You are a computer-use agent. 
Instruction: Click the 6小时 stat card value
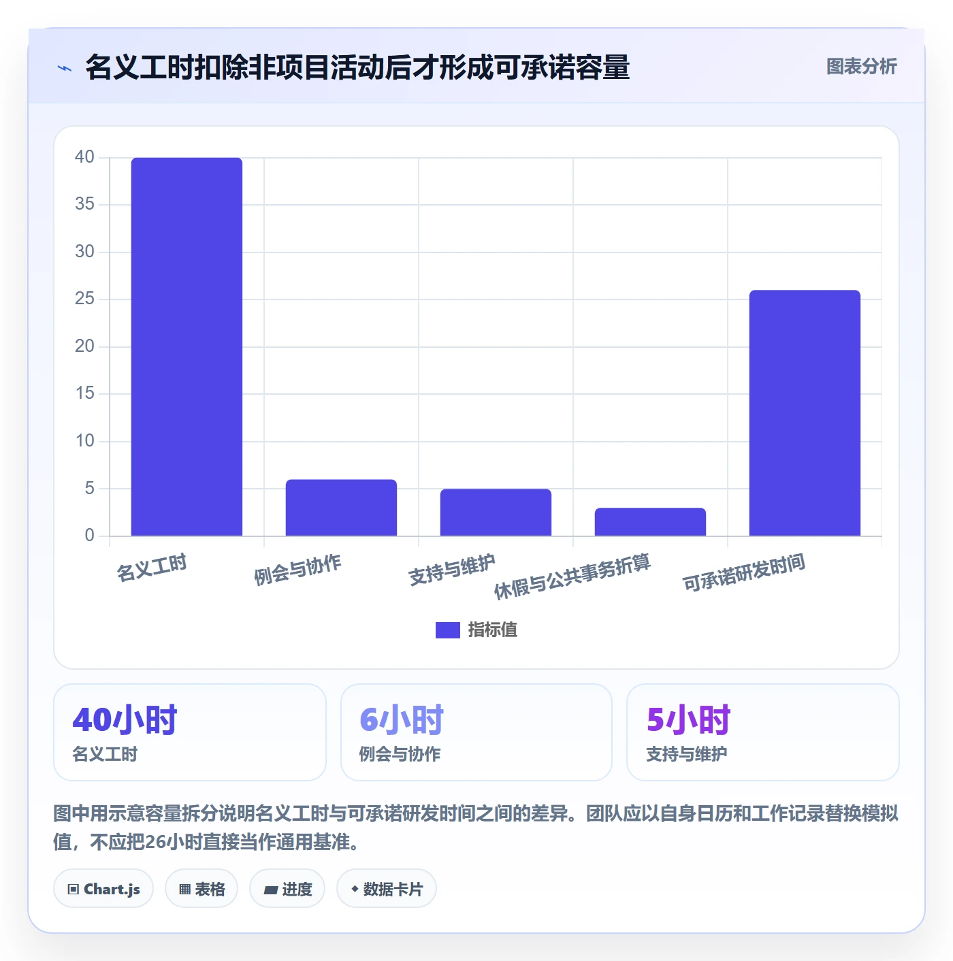pyautogui.click(x=402, y=720)
